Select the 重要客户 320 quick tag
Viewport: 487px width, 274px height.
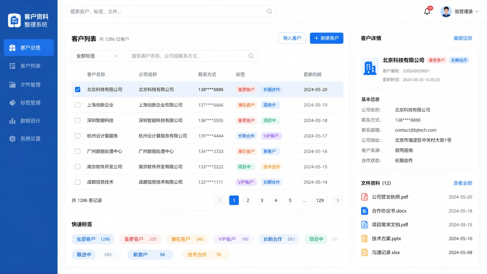(x=140, y=239)
